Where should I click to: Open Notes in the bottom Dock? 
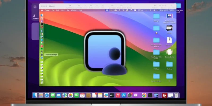(100, 95)
